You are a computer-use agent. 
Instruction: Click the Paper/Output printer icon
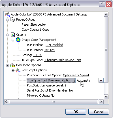click(13, 19)
